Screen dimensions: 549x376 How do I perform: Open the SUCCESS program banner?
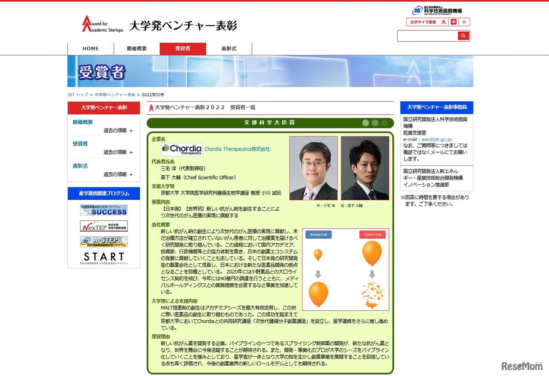104,210
